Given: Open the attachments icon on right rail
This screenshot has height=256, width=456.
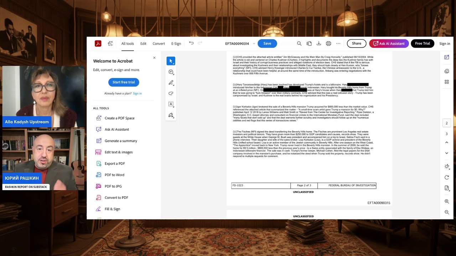Looking at the screenshot, I should pos(447,71).
